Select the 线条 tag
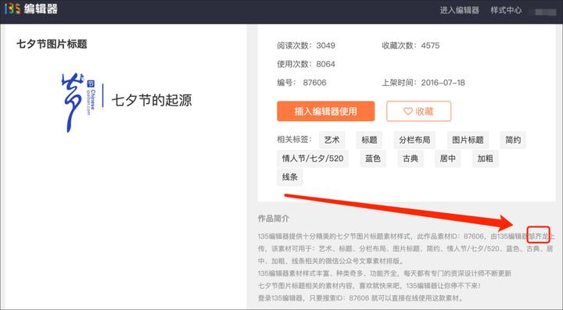 [290, 177]
